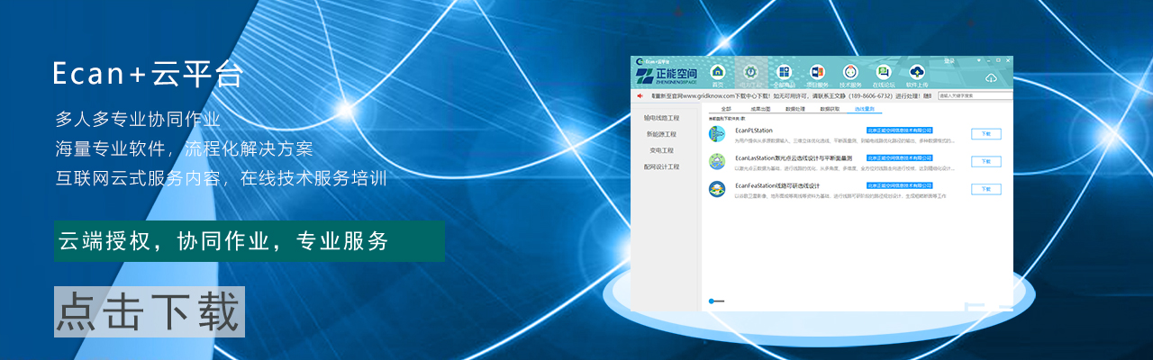Click the company tag beside EcanFeaStation
1153x360 pixels.
coord(900,184)
